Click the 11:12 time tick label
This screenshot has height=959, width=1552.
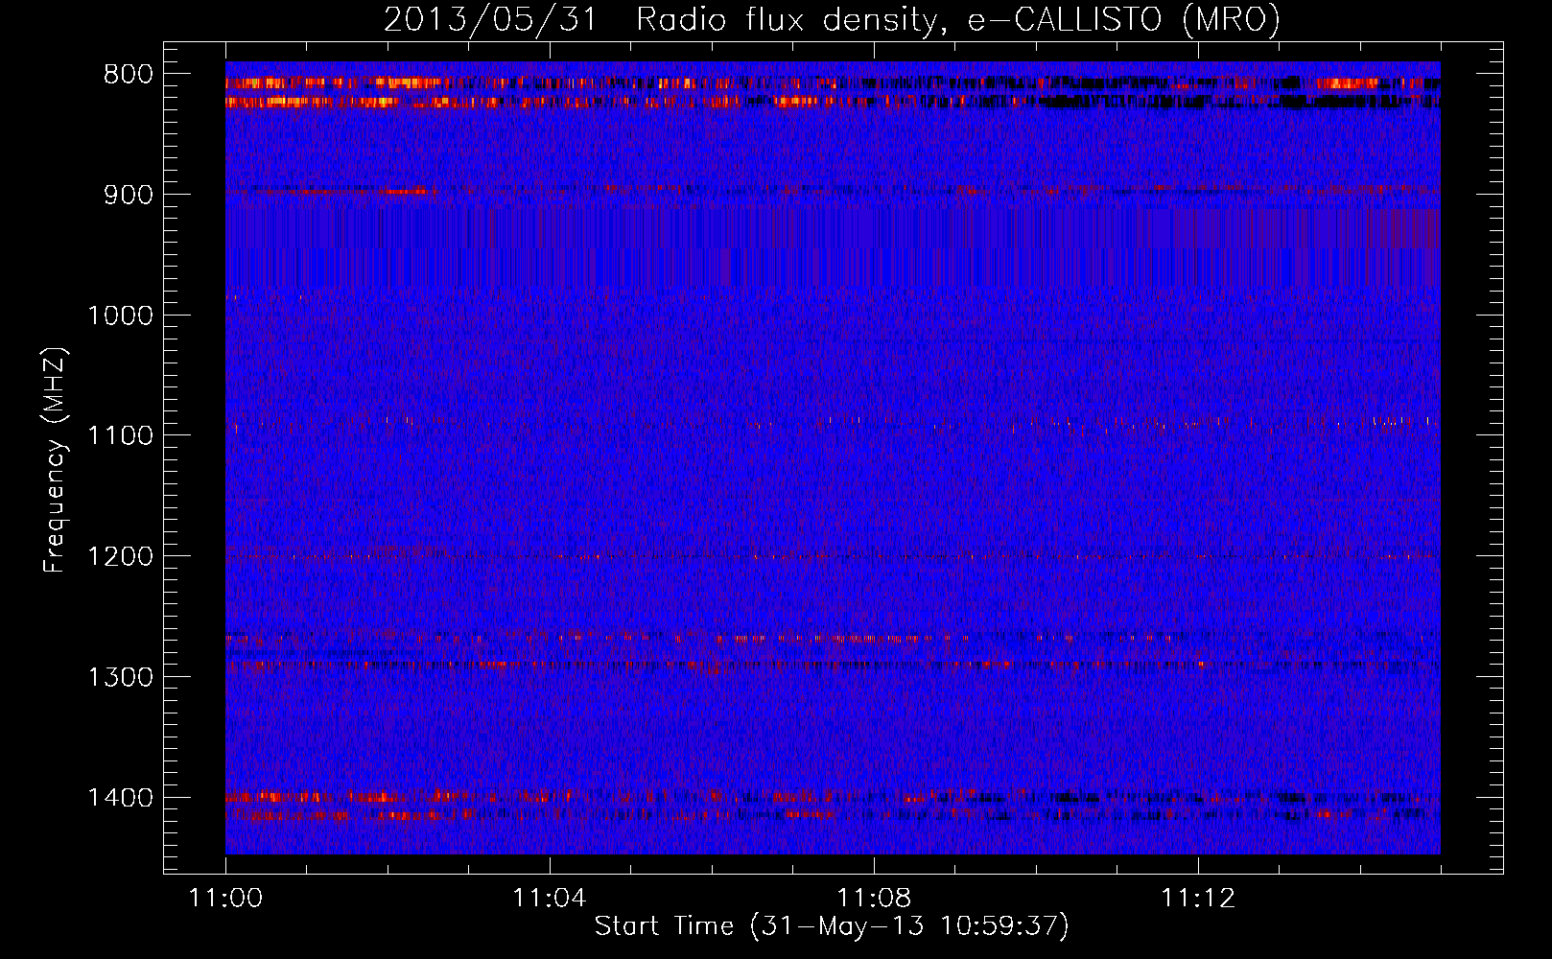tap(1198, 899)
